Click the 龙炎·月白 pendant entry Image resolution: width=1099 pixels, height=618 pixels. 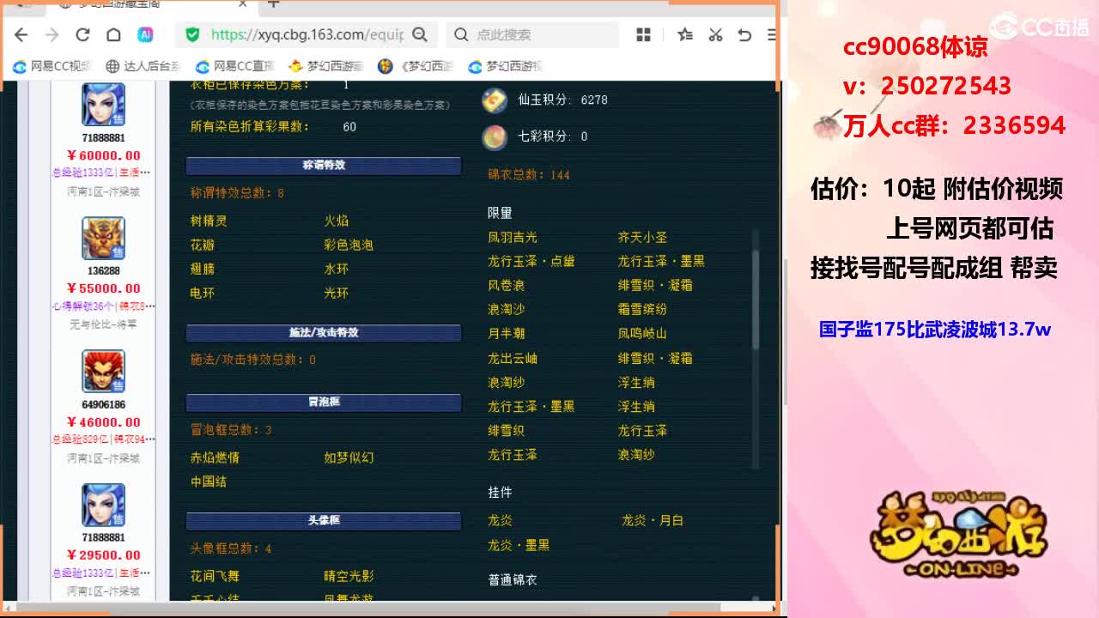coord(653,520)
